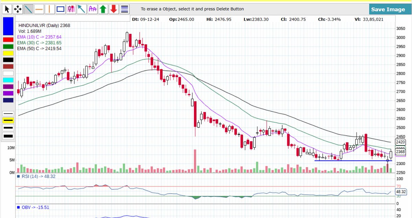Select the red down arrow marker
The height and width of the screenshot is (218, 412).
click(x=114, y=9)
